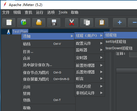137x111 pixels.
Task: Open the 选项 menu
Action: [x=51, y=12]
